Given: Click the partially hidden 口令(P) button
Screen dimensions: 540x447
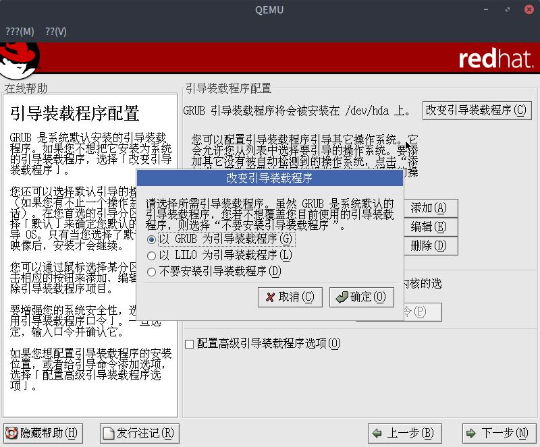Looking at the screenshot, I should point(423,311).
